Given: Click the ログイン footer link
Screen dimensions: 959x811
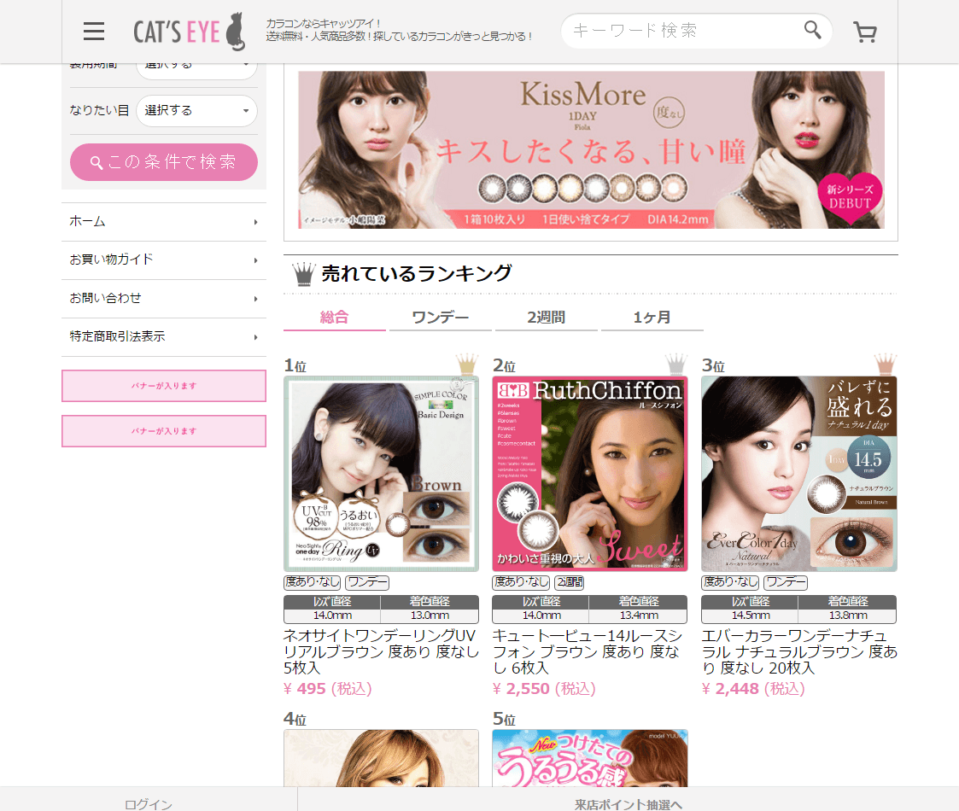Looking at the screenshot, I should coord(149,803).
